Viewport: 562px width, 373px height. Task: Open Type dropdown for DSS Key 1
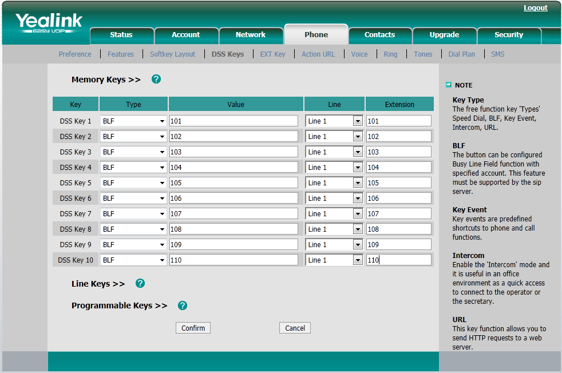point(133,121)
